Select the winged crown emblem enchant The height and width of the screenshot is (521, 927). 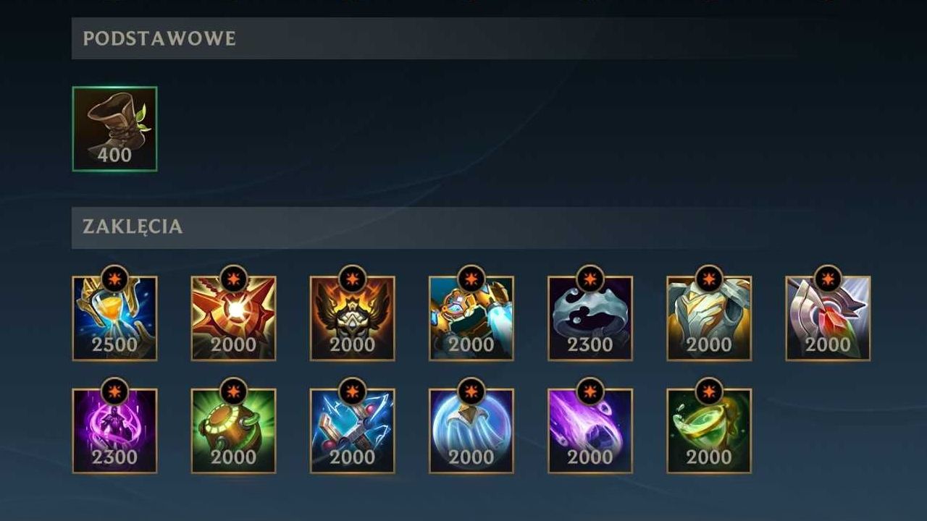352,318
